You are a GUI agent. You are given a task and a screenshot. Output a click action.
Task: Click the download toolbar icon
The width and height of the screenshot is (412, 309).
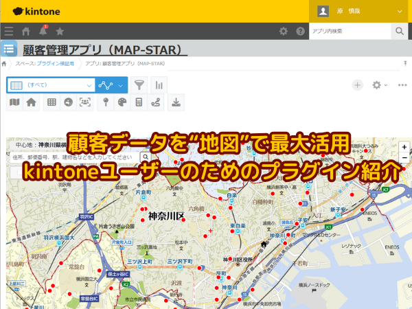click(x=176, y=102)
